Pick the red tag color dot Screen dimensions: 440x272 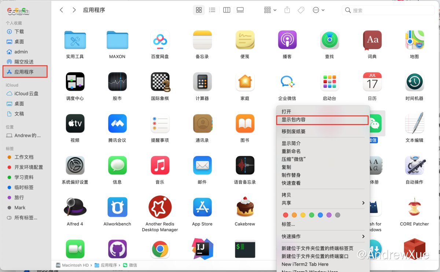tap(286, 215)
